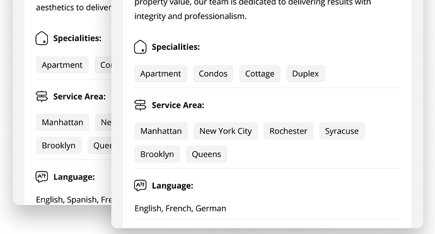435x234 pixels.
Task: Click the Manhattan tag on the back card
Action: point(62,122)
